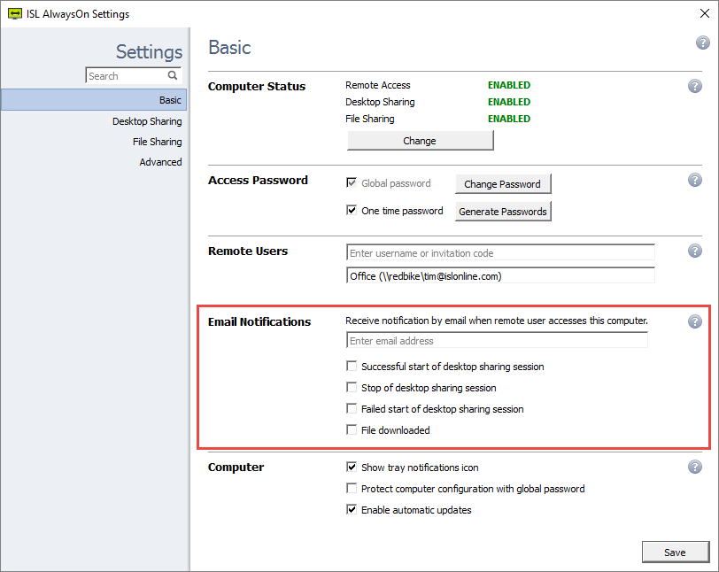This screenshot has height=572, width=719.
Task: Click the Save button
Action: click(675, 553)
